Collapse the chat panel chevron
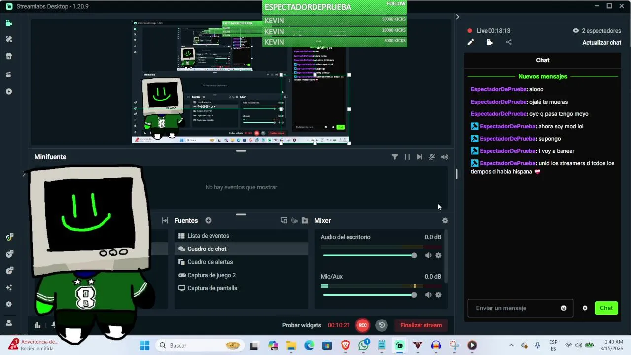Image resolution: width=631 pixels, height=355 pixels. (x=457, y=17)
